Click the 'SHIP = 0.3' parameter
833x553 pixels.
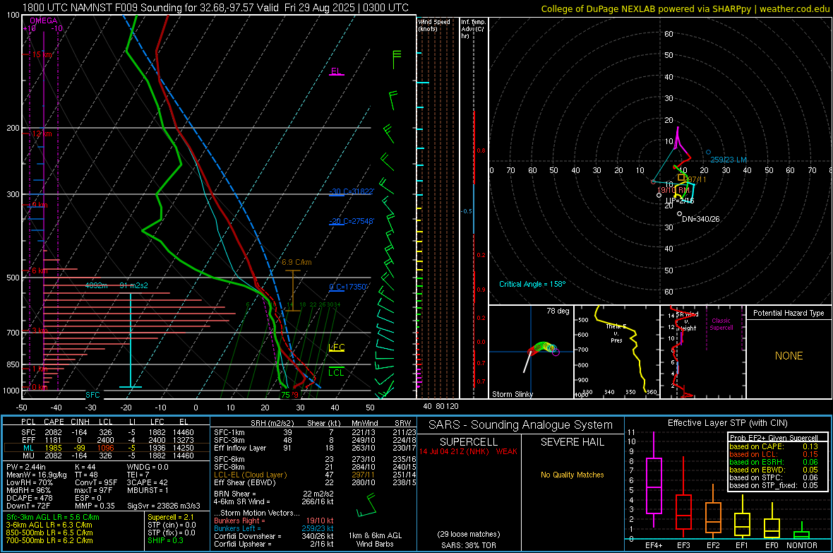pyautogui.click(x=165, y=540)
